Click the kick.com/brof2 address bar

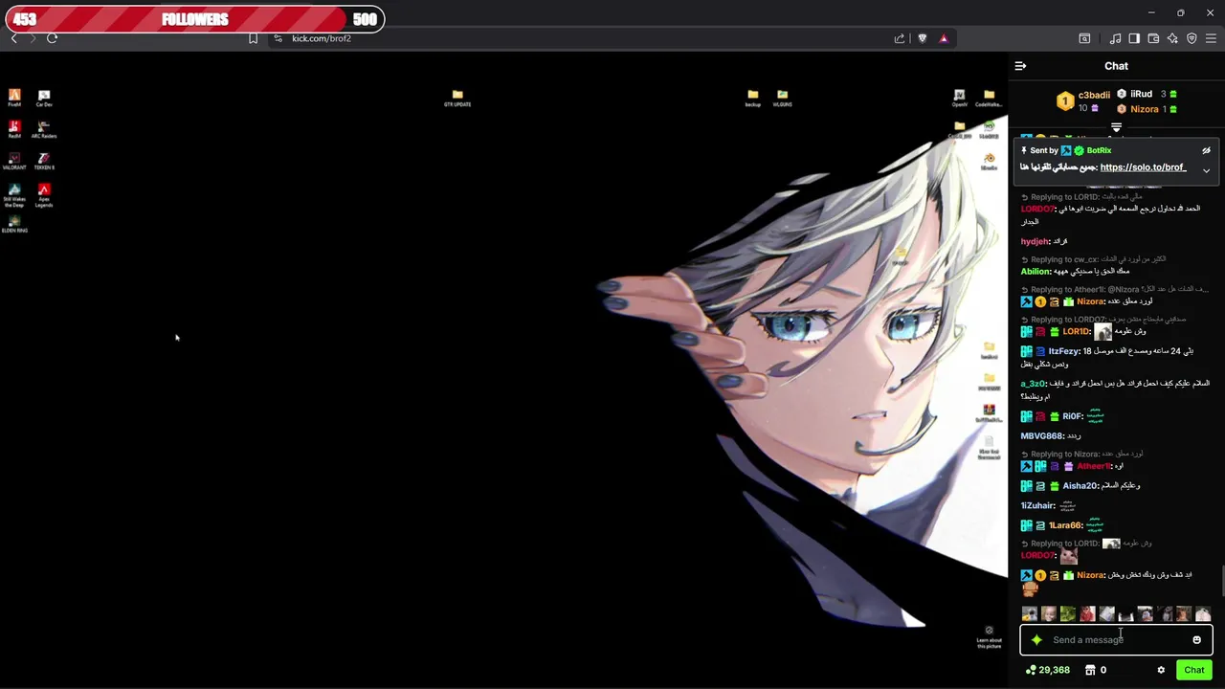coord(322,38)
